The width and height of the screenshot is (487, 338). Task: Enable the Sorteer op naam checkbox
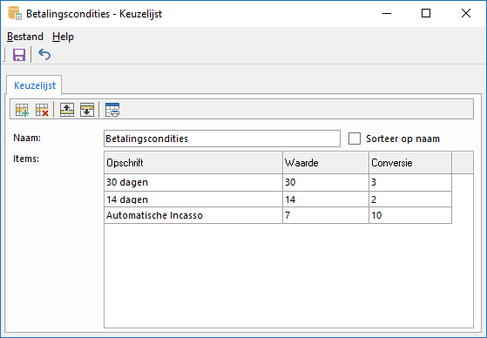tap(355, 139)
